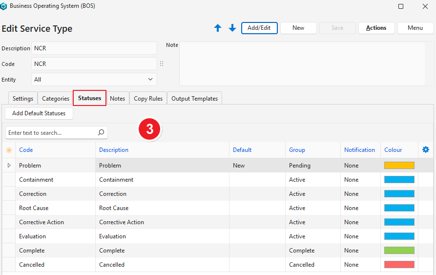Viewport: 436px width, 275px height.
Task: Open the Copy Rules tab
Action: [x=148, y=99]
